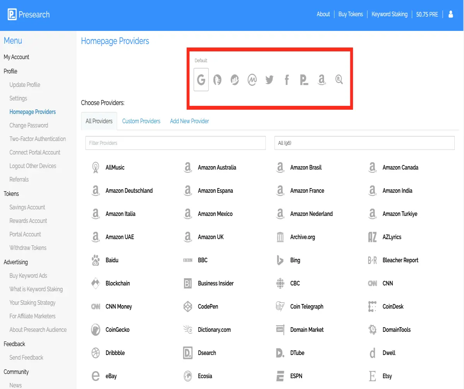Viewport: 464px width, 389px height.
Task: Click the 50.75 PRE balance
Action: 427,14
